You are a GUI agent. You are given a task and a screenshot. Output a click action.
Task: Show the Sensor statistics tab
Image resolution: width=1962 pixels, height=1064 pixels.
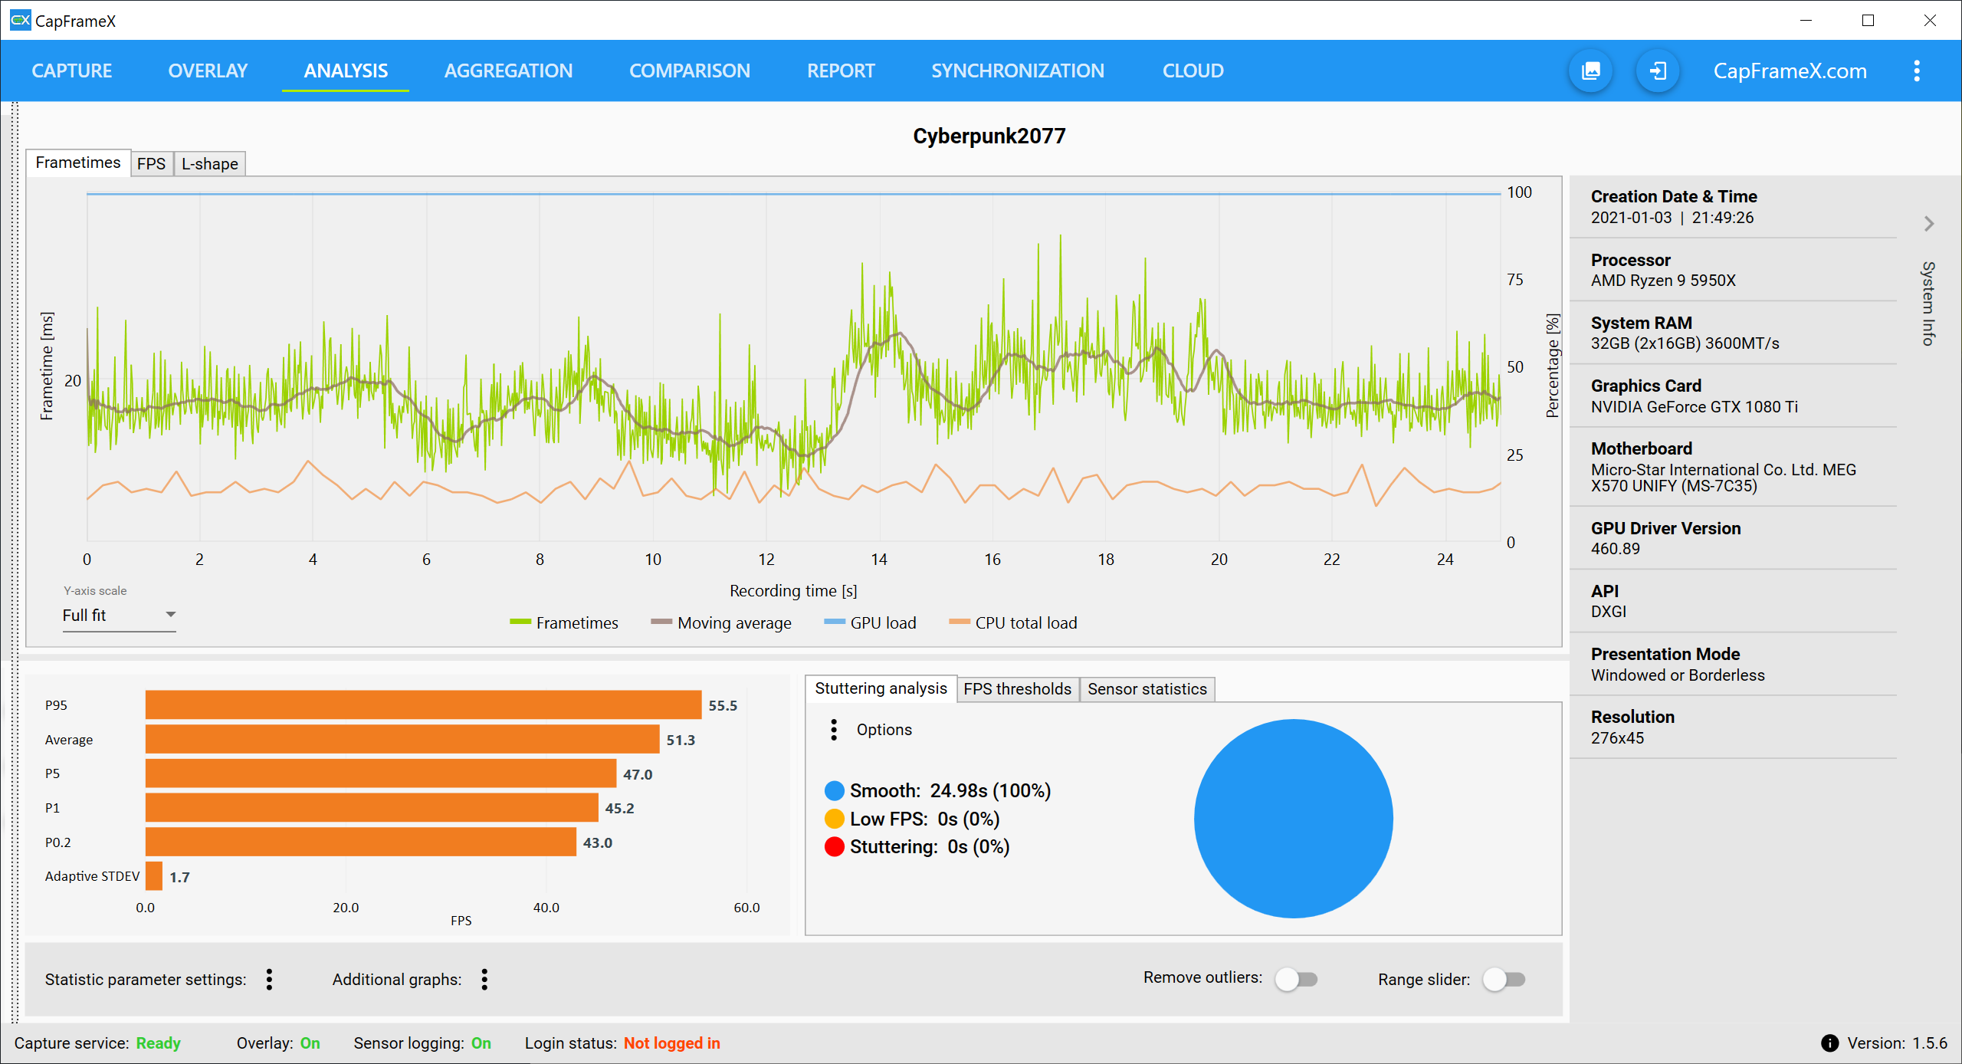(x=1147, y=689)
